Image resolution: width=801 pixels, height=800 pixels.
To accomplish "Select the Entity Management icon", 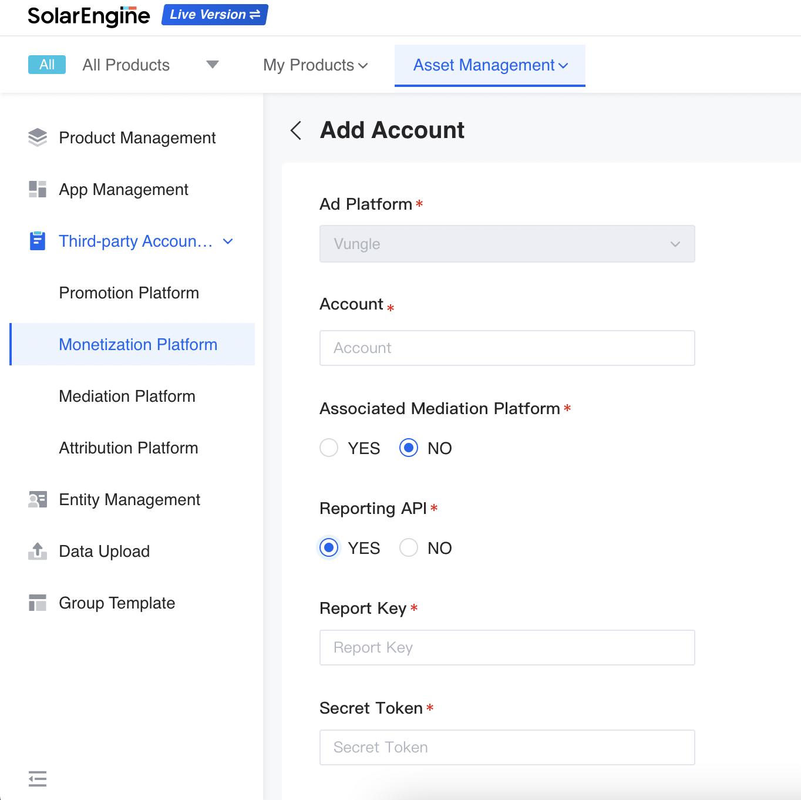I will point(37,499).
